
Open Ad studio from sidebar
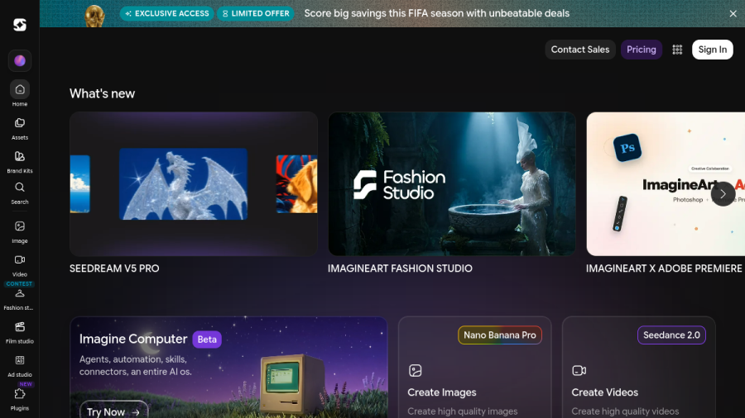[x=20, y=366]
